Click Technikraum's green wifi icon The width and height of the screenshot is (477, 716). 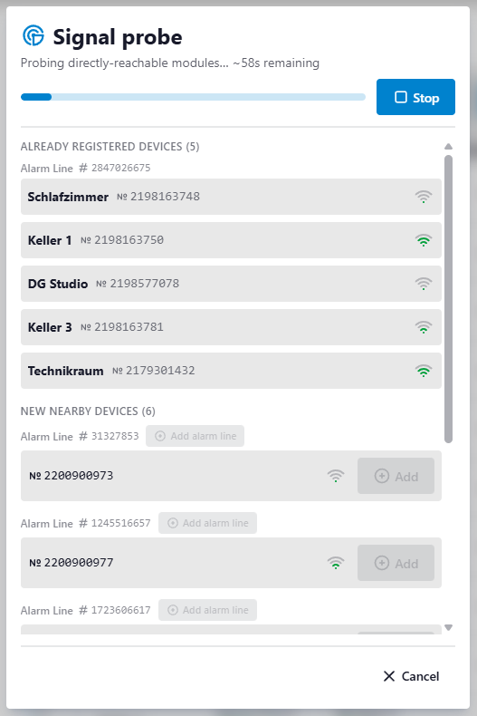[x=424, y=371]
